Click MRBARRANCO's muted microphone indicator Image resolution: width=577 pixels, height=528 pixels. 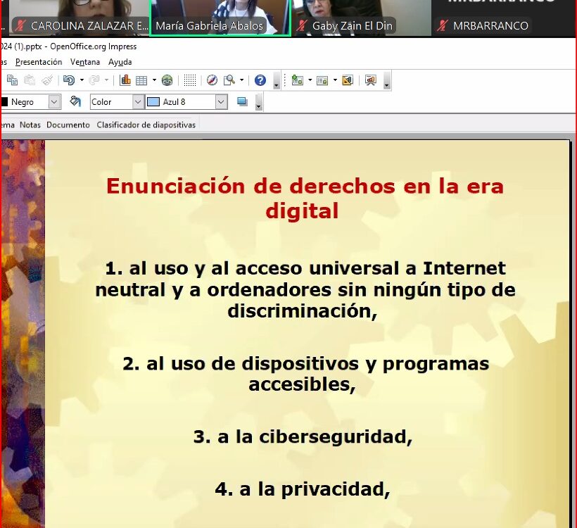pos(443,26)
